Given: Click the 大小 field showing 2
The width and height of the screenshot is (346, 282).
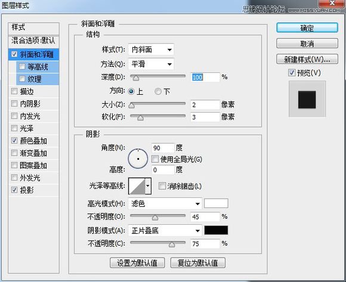Looking at the screenshot, I should (x=205, y=105).
